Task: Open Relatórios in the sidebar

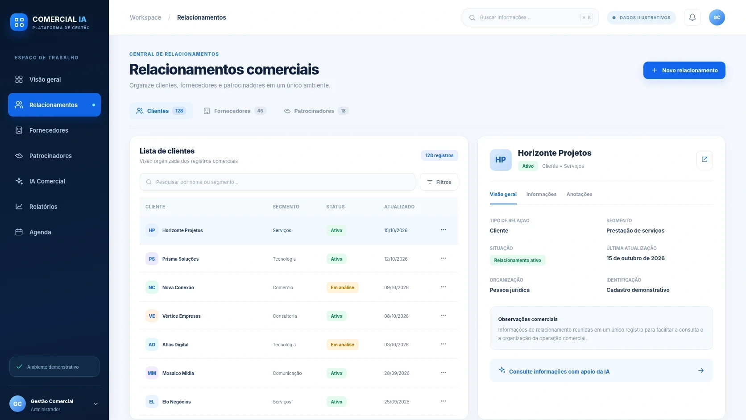Action: pyautogui.click(x=54, y=207)
